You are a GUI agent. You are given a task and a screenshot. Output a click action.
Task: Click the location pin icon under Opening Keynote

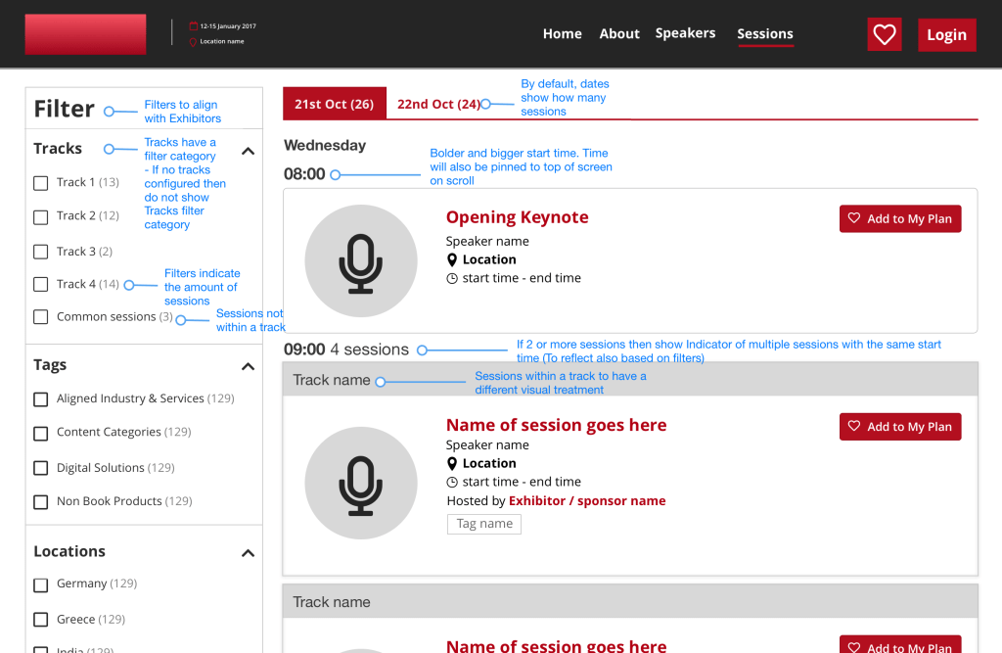click(x=452, y=260)
